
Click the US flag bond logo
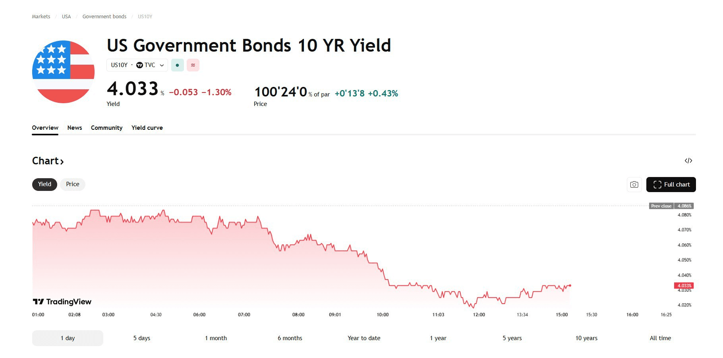[x=63, y=72]
